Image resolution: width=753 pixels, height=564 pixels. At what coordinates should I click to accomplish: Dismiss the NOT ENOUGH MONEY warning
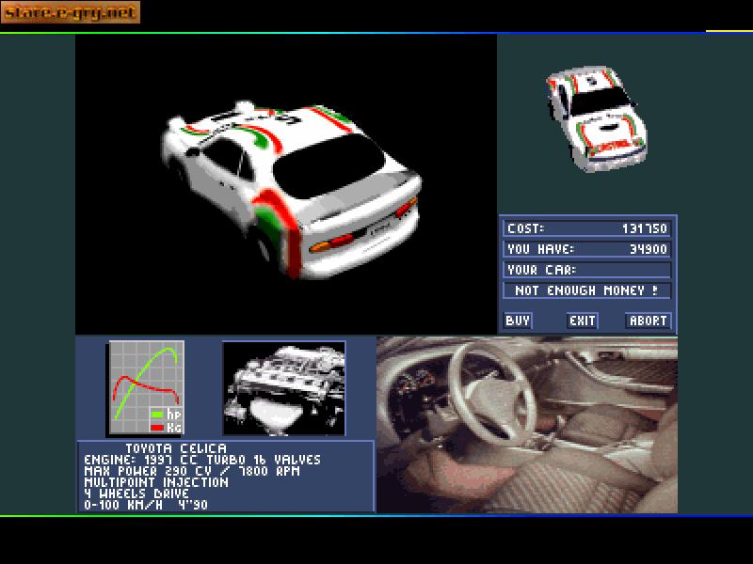[x=584, y=291]
